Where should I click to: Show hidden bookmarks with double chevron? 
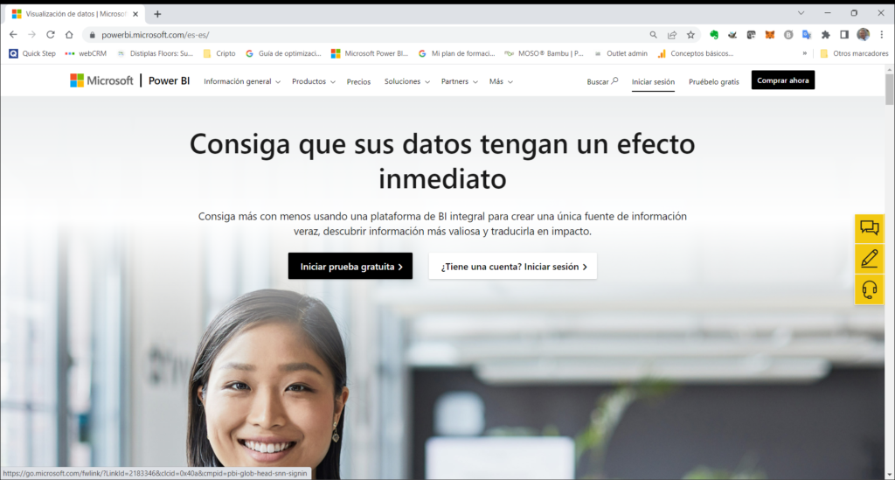805,53
